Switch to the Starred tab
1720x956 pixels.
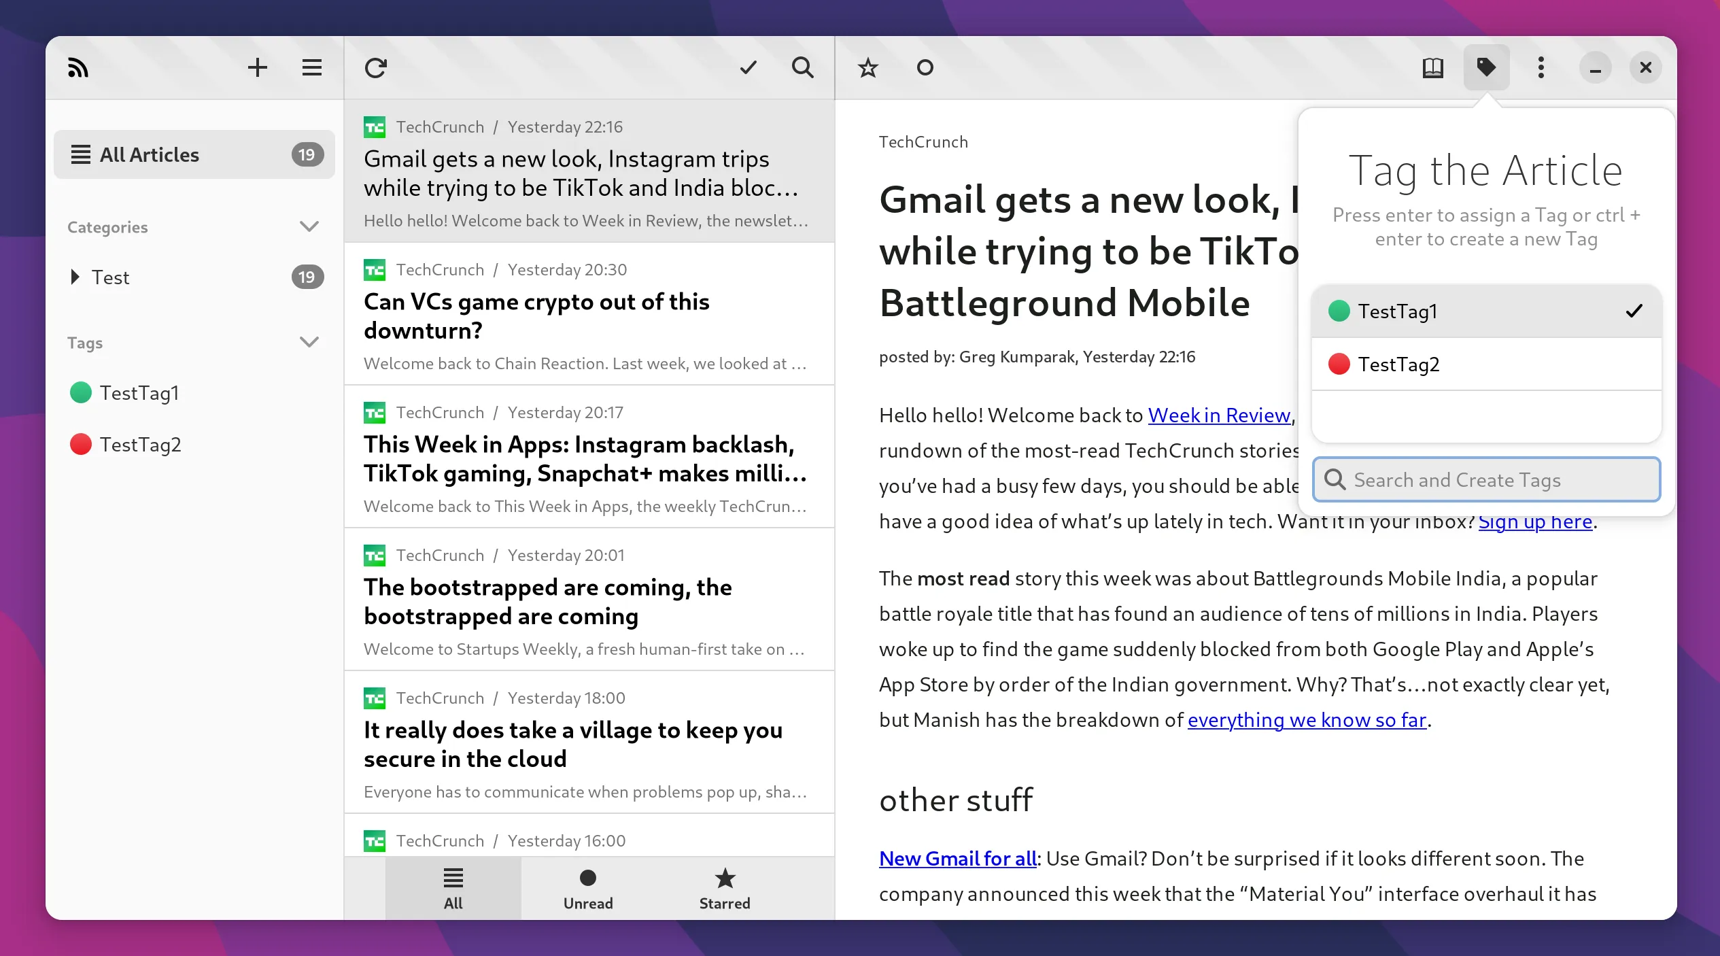click(x=725, y=889)
